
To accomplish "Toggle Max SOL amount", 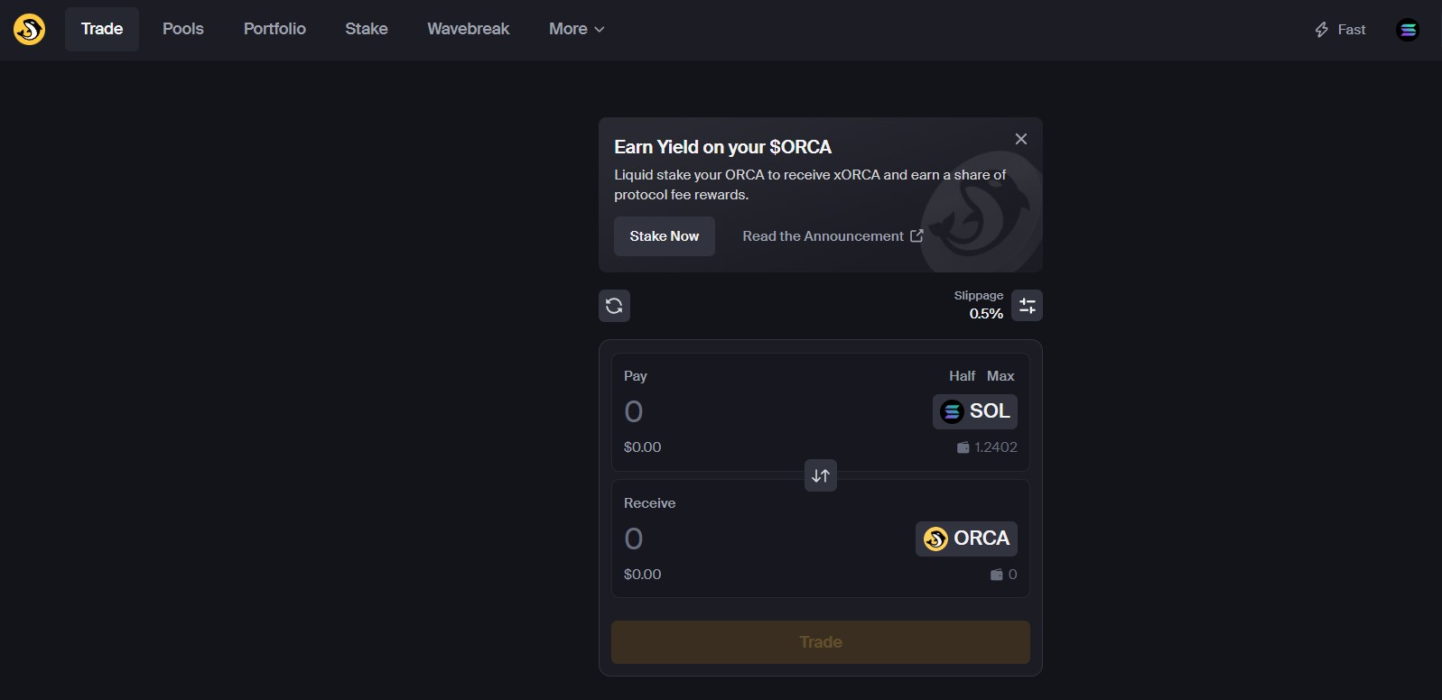I will click(1000, 376).
